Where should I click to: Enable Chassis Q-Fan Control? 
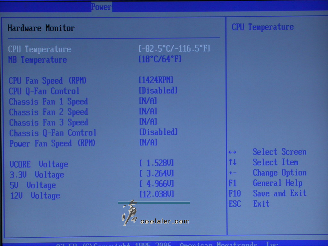click(x=158, y=132)
